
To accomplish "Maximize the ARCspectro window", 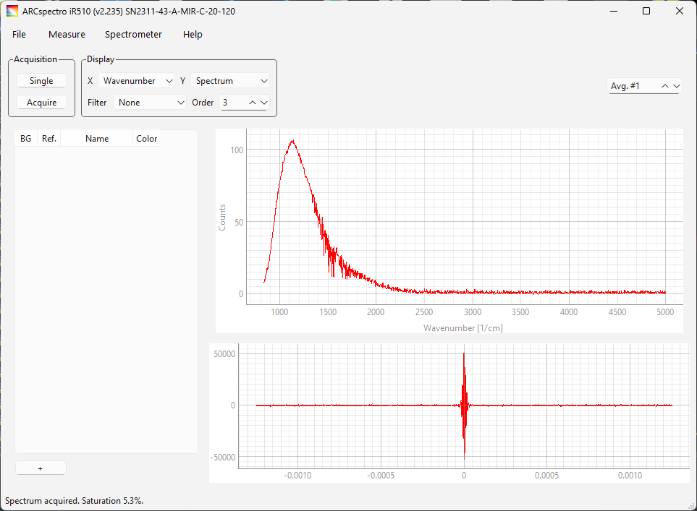I will tap(646, 12).
